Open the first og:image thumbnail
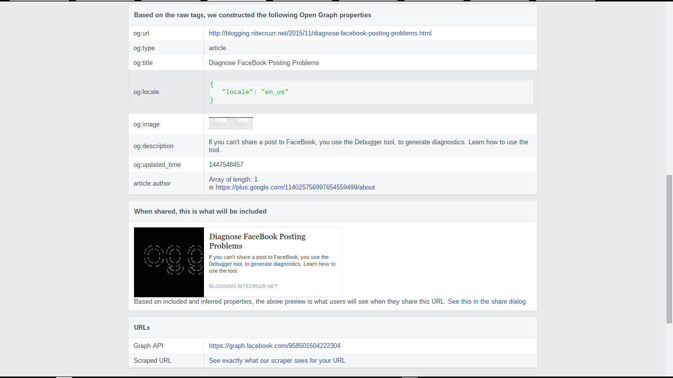This screenshot has height=378, width=673. click(x=219, y=123)
